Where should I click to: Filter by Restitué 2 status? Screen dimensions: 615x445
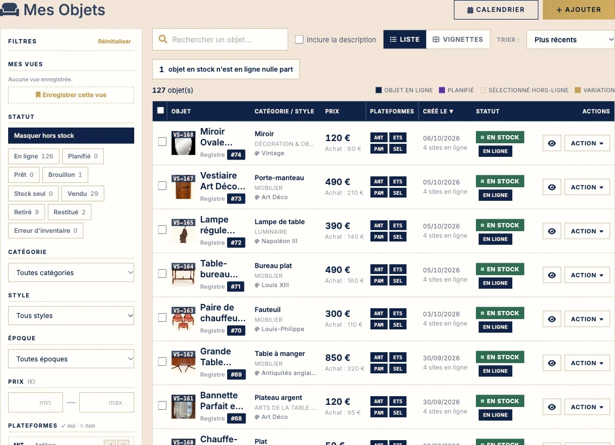coord(70,212)
